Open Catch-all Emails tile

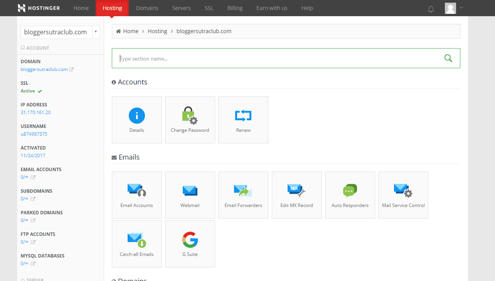point(137,244)
